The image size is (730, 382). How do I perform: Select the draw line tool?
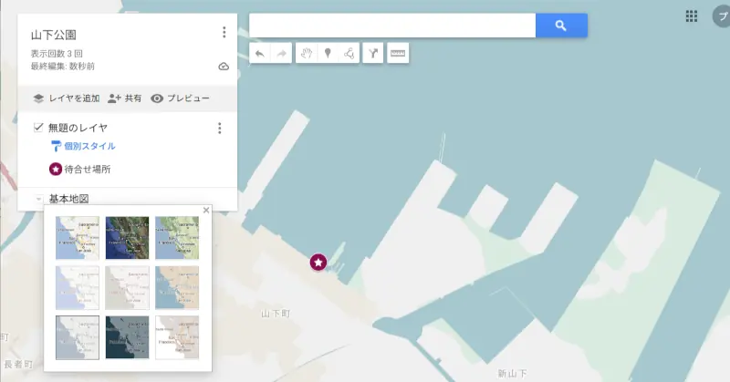pos(349,54)
